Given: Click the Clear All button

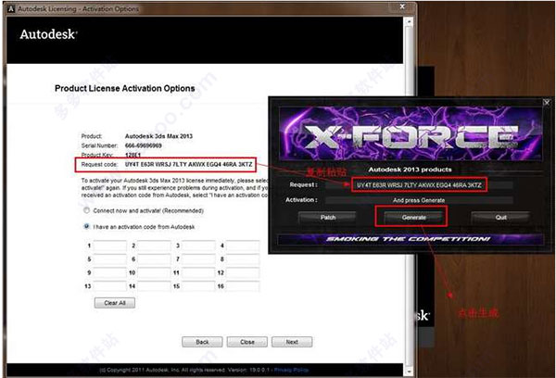Looking at the screenshot, I should (115, 303).
